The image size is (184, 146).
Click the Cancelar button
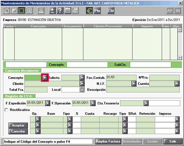point(18,131)
